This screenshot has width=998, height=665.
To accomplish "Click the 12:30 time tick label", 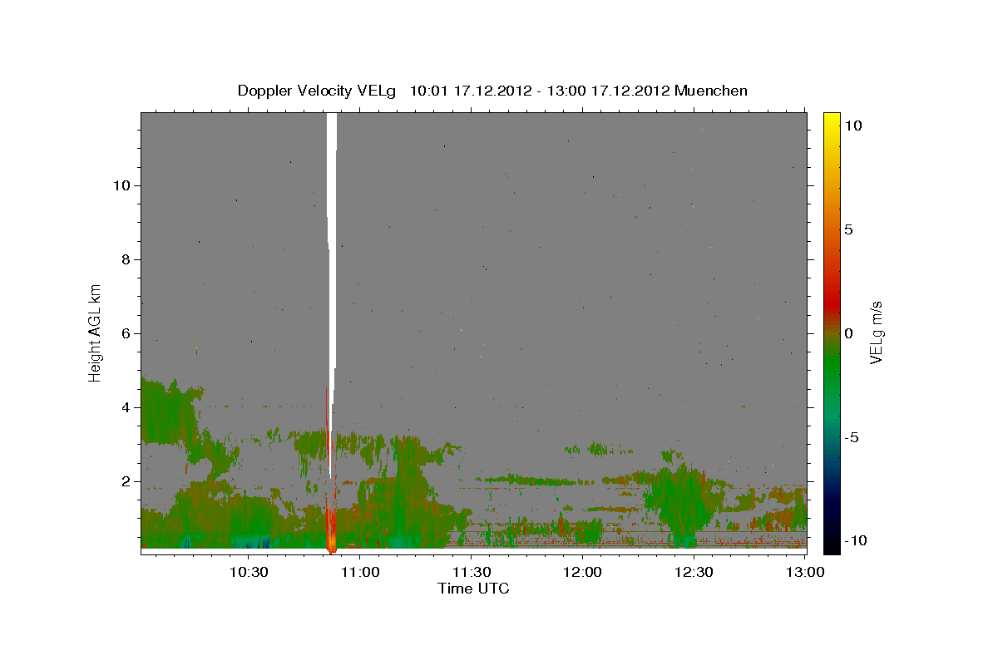I will tap(694, 572).
